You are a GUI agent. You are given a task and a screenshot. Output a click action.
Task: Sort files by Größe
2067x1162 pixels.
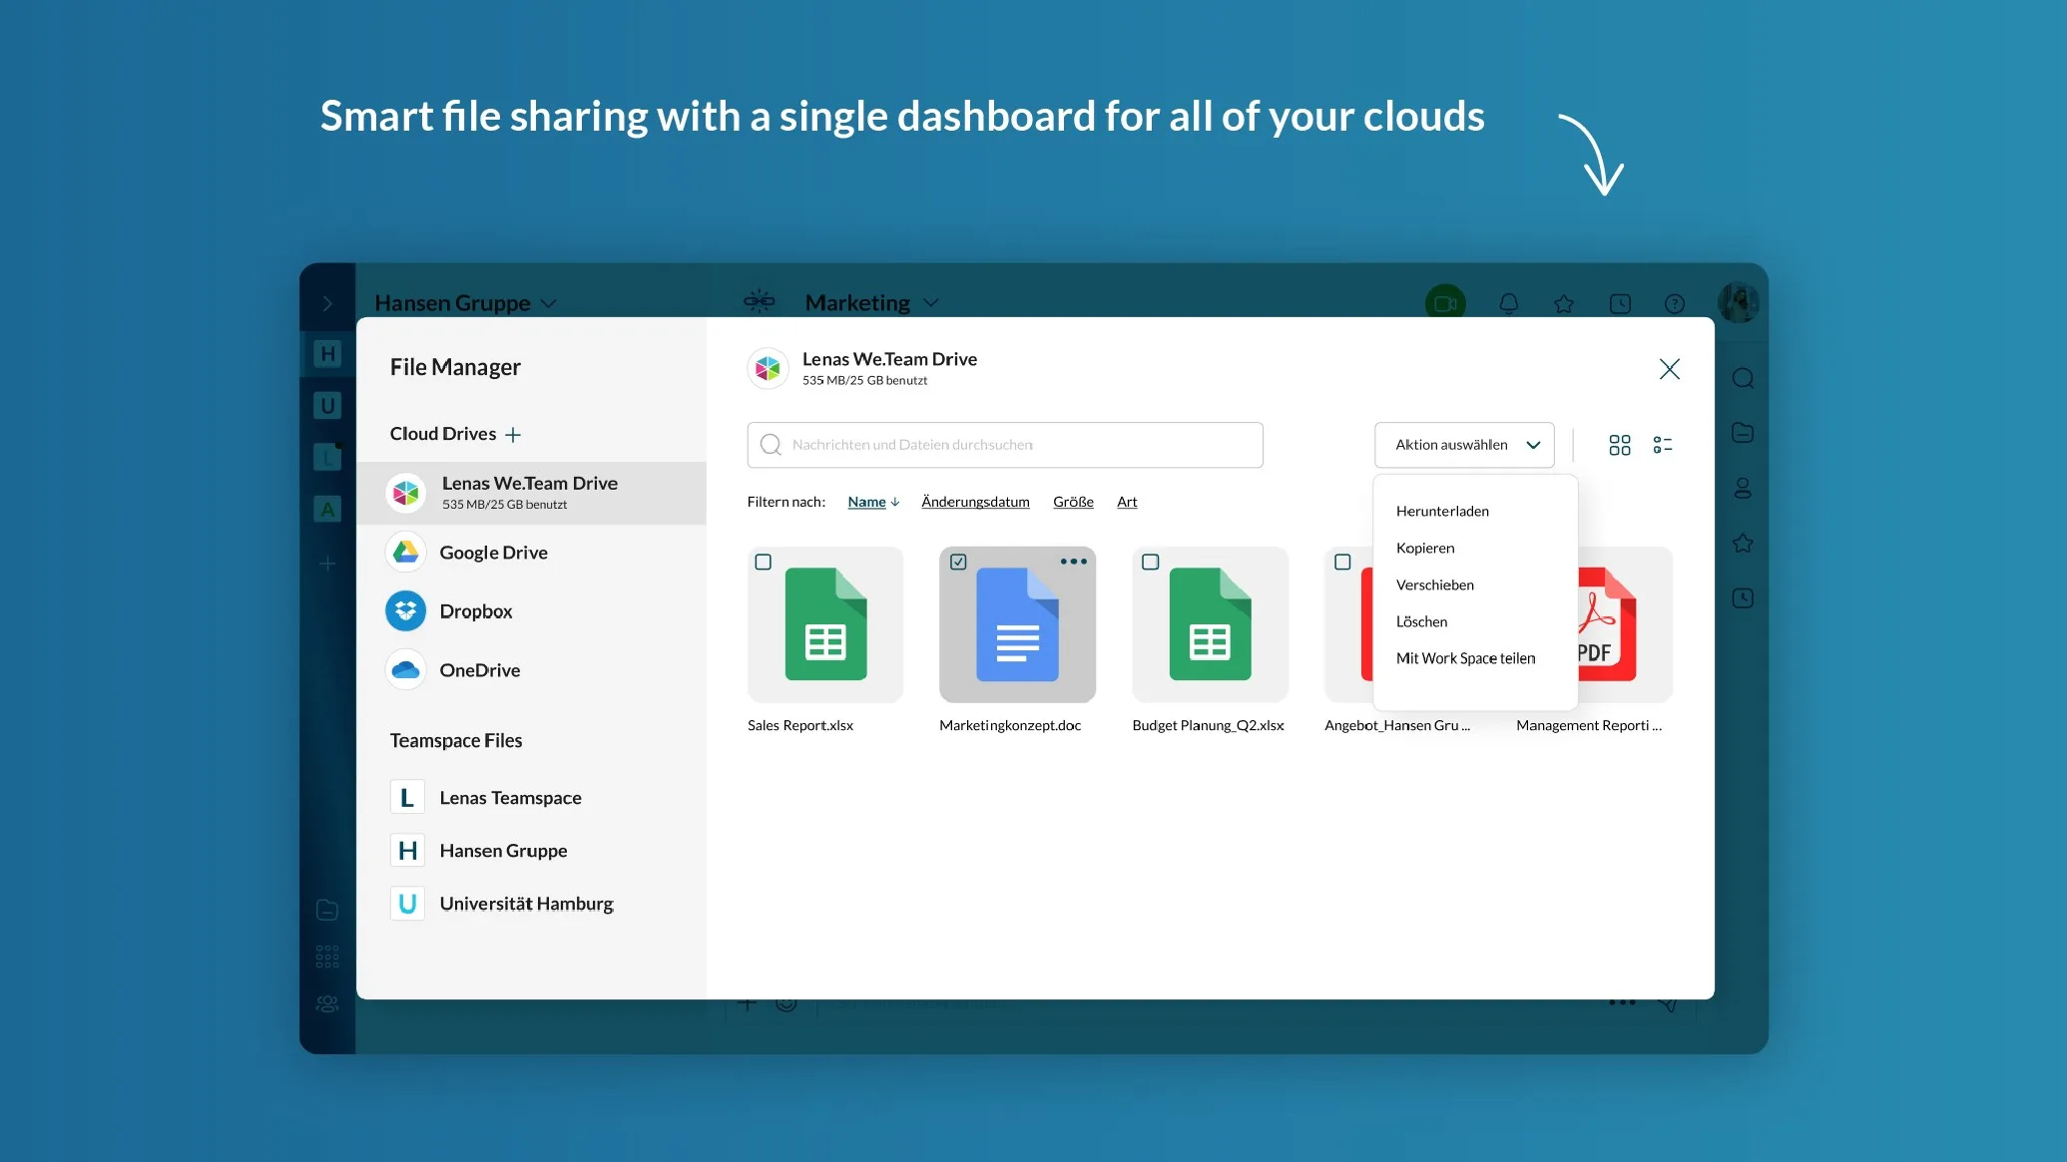tap(1073, 502)
